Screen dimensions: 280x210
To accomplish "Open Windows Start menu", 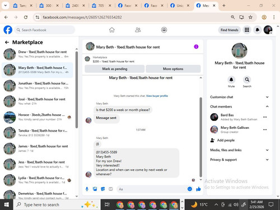I will click(7, 205).
